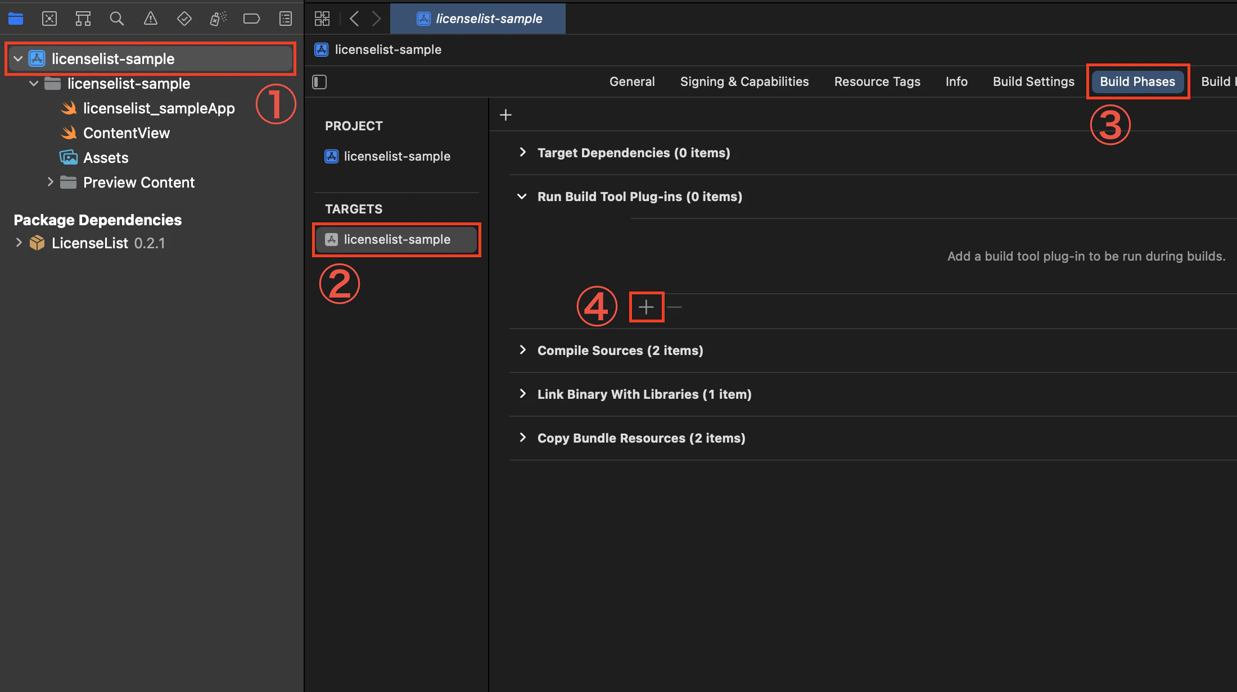Collapse the licenselist-sample folder group
Image resolution: width=1237 pixels, height=692 pixels.
pos(34,83)
